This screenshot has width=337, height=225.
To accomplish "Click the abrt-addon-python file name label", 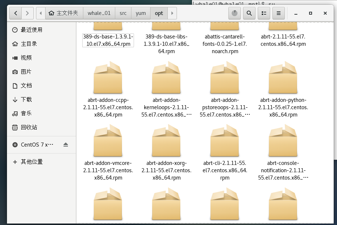I will pyautogui.click(x=283, y=107).
